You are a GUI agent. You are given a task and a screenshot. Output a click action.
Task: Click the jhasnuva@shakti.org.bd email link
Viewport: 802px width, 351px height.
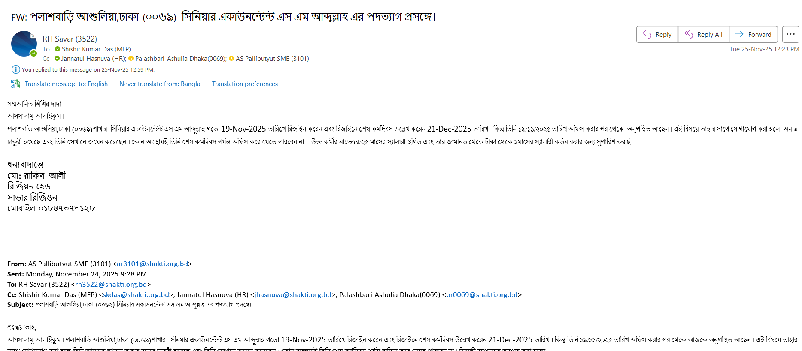[293, 295]
